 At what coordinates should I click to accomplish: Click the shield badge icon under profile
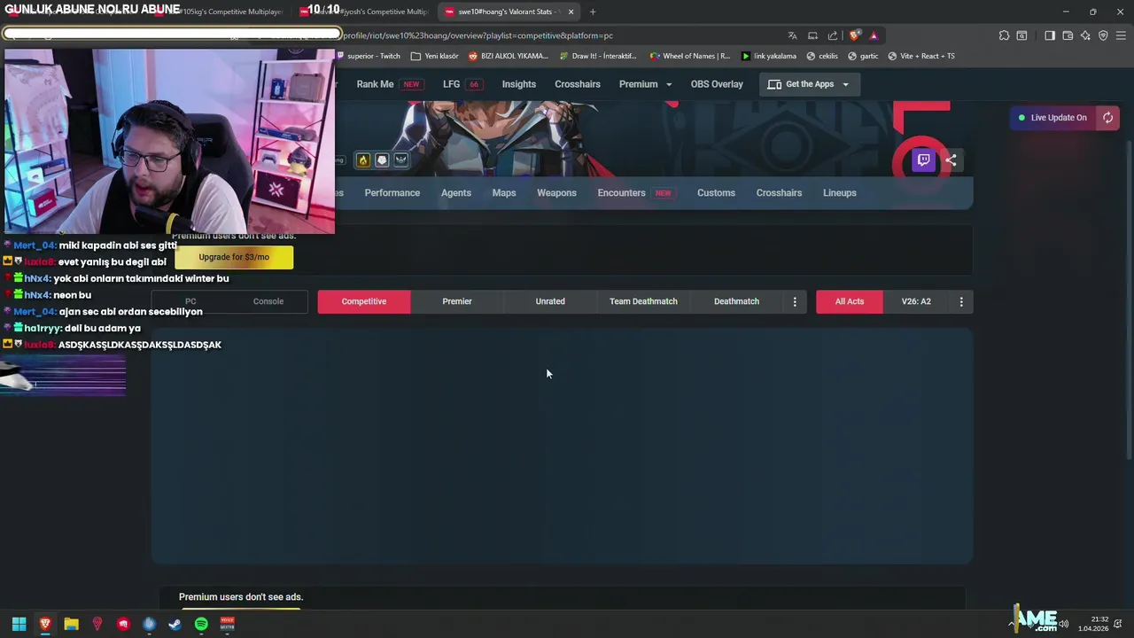[382, 160]
